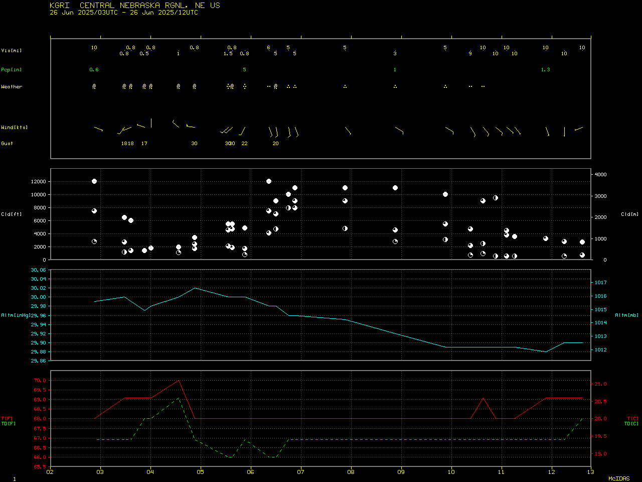Select the altimeter line peak at 30.02
This screenshot has width=642, height=482.
point(195,288)
